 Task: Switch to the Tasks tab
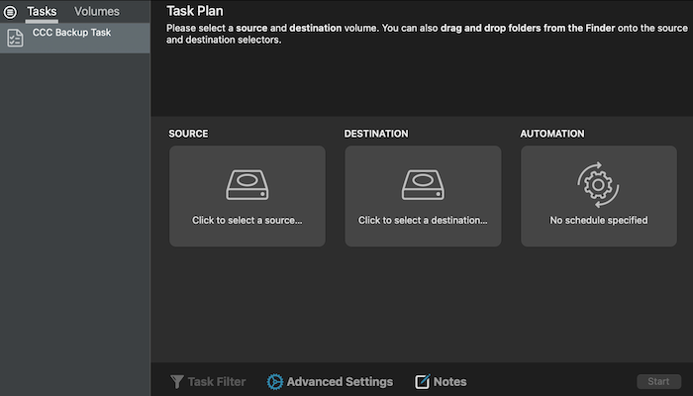coord(42,12)
